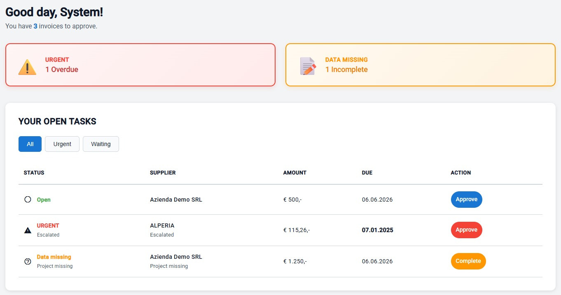The image size is (561, 295).
Task: Click the ACTION column header
Action: point(461,173)
